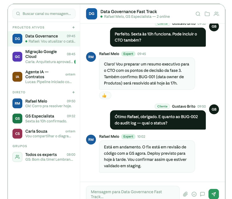Click the Gustavo Brito name at 09:50
Image resolution: width=232 pixels, height=199 pixels.
(184, 106)
